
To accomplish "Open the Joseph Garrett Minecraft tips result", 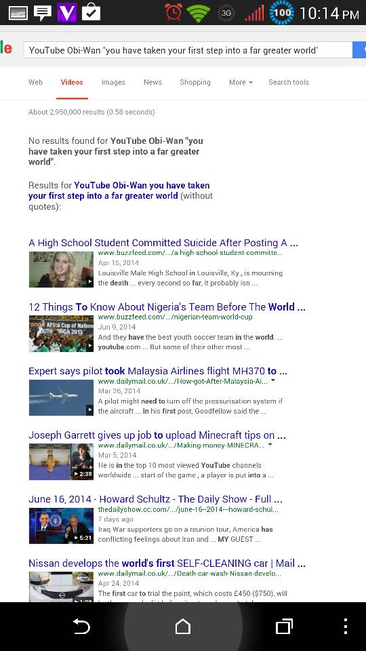I will tap(157, 435).
